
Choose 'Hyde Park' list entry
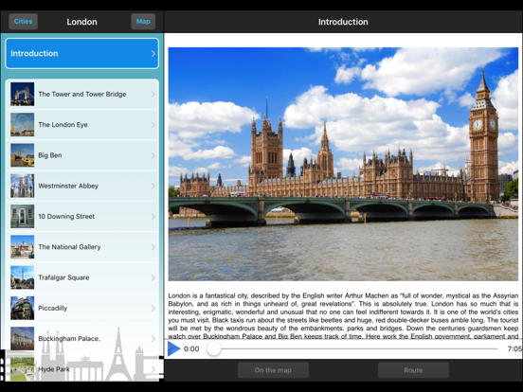(x=82, y=368)
